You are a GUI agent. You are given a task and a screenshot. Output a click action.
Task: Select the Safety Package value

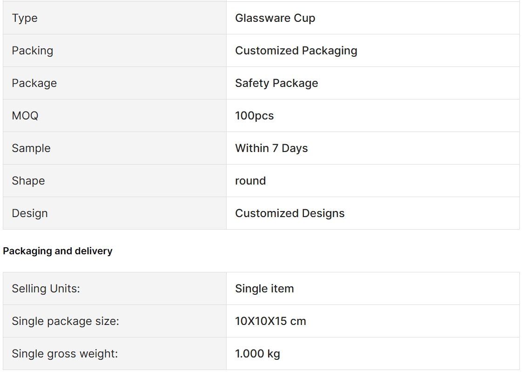pyautogui.click(x=276, y=83)
